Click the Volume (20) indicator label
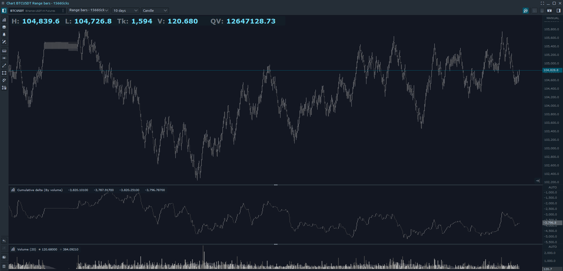 26,250
